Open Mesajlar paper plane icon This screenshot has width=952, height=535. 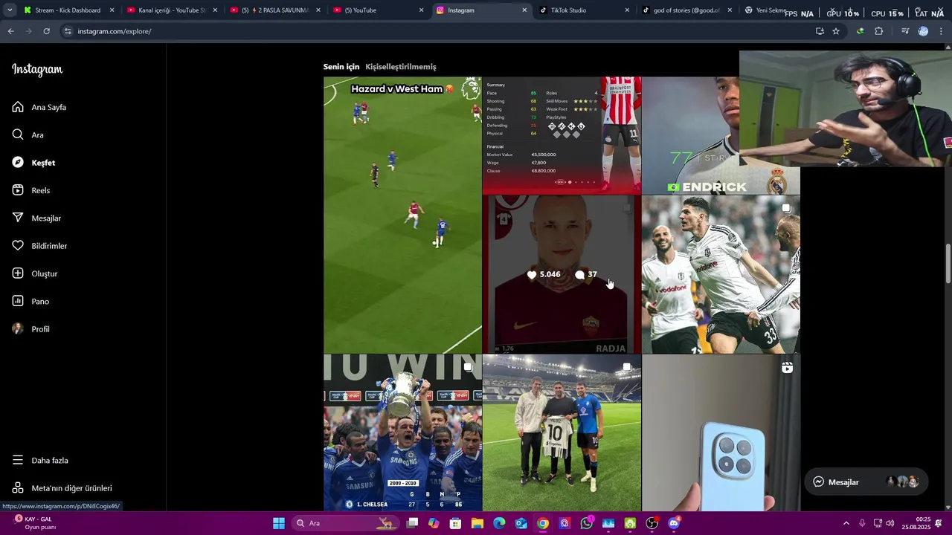click(18, 218)
